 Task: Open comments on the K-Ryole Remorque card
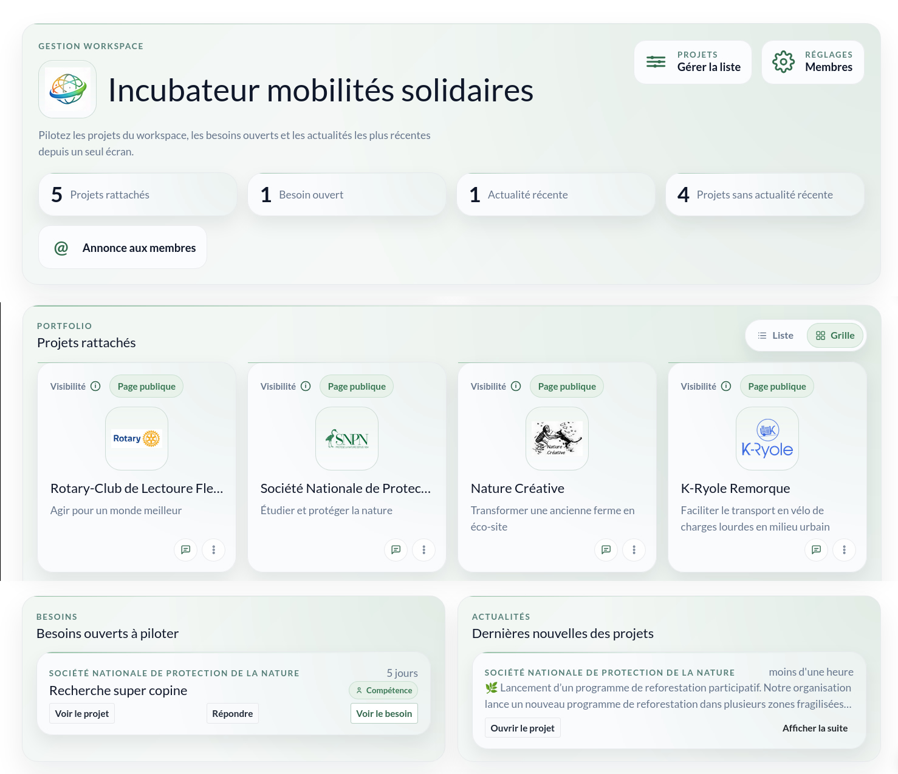(x=816, y=550)
